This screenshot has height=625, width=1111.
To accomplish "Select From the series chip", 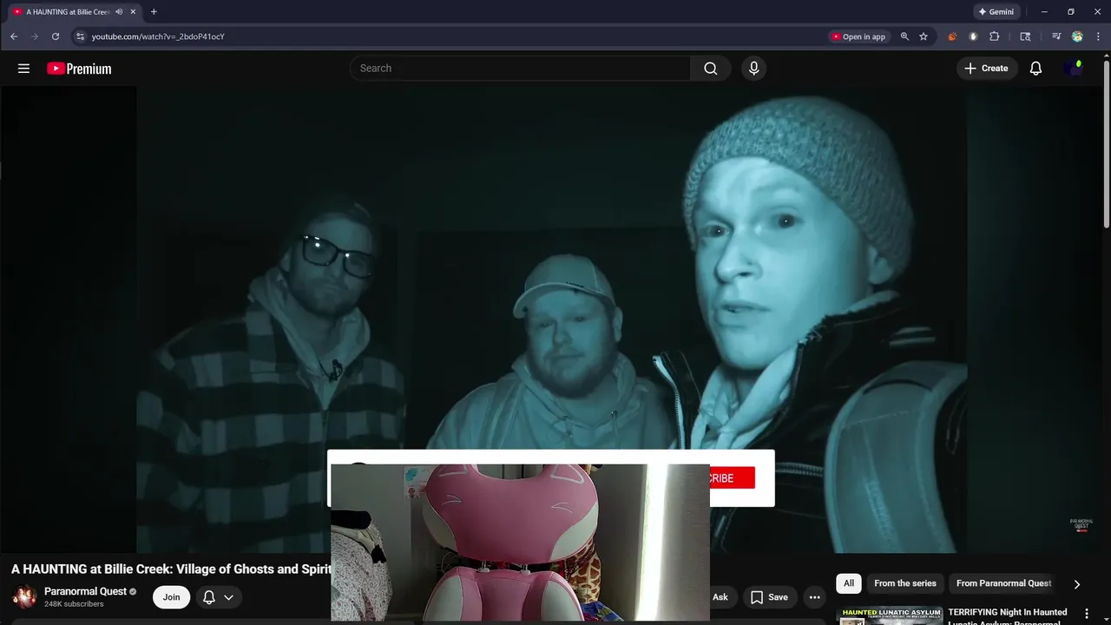I will (x=905, y=583).
